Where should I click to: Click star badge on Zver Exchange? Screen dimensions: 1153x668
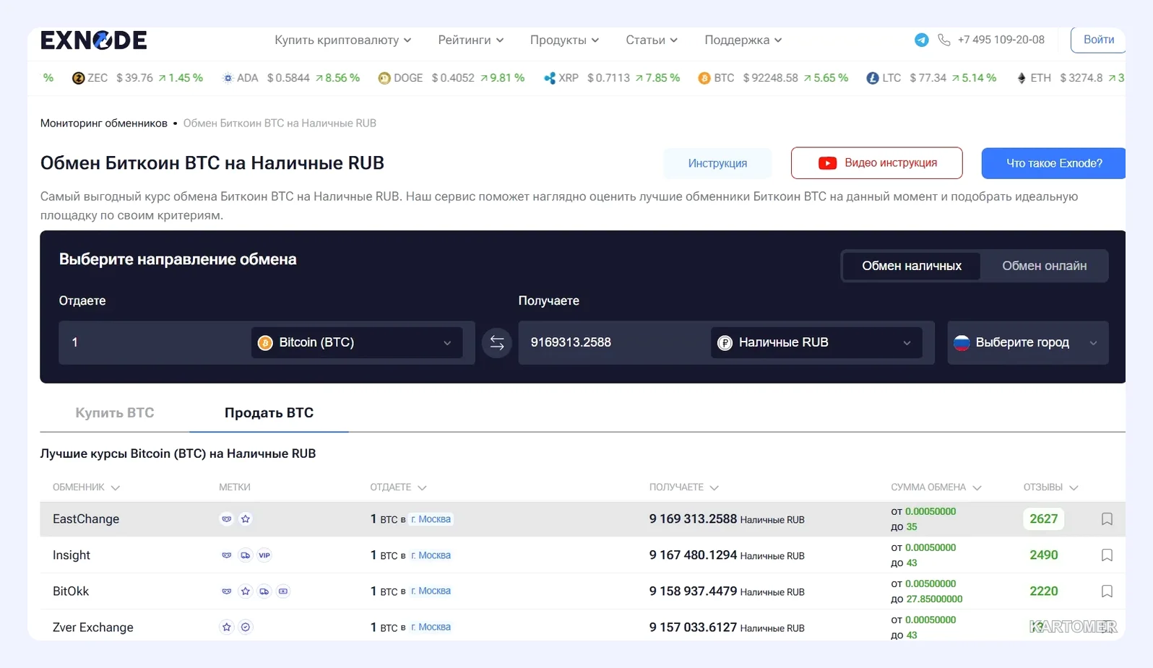(227, 627)
